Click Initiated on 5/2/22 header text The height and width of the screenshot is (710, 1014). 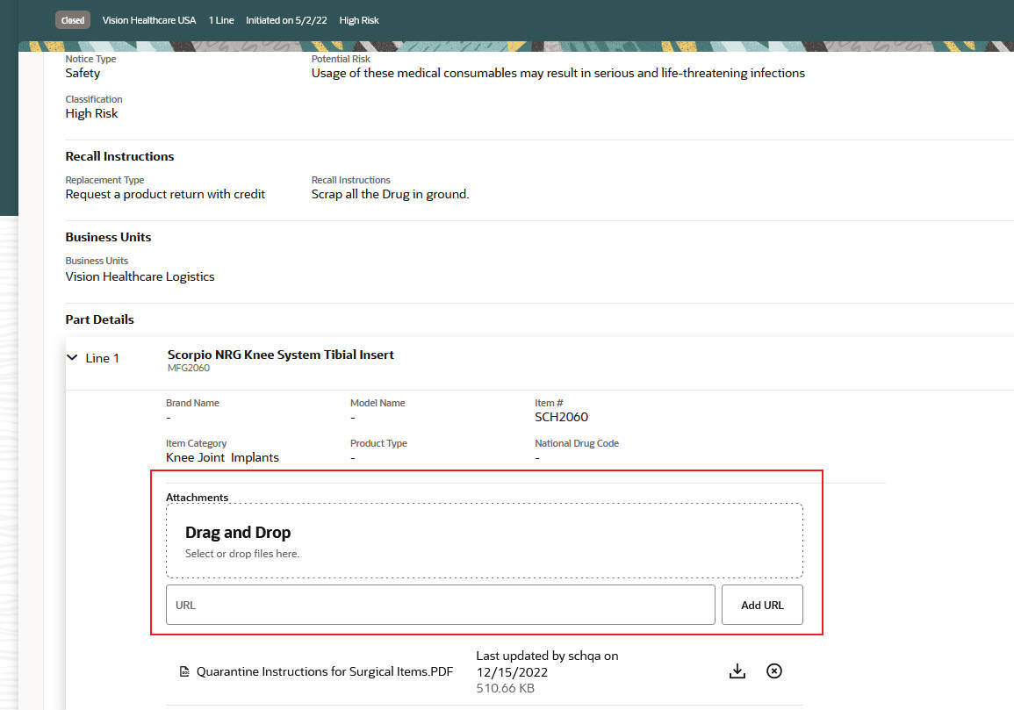pos(286,20)
